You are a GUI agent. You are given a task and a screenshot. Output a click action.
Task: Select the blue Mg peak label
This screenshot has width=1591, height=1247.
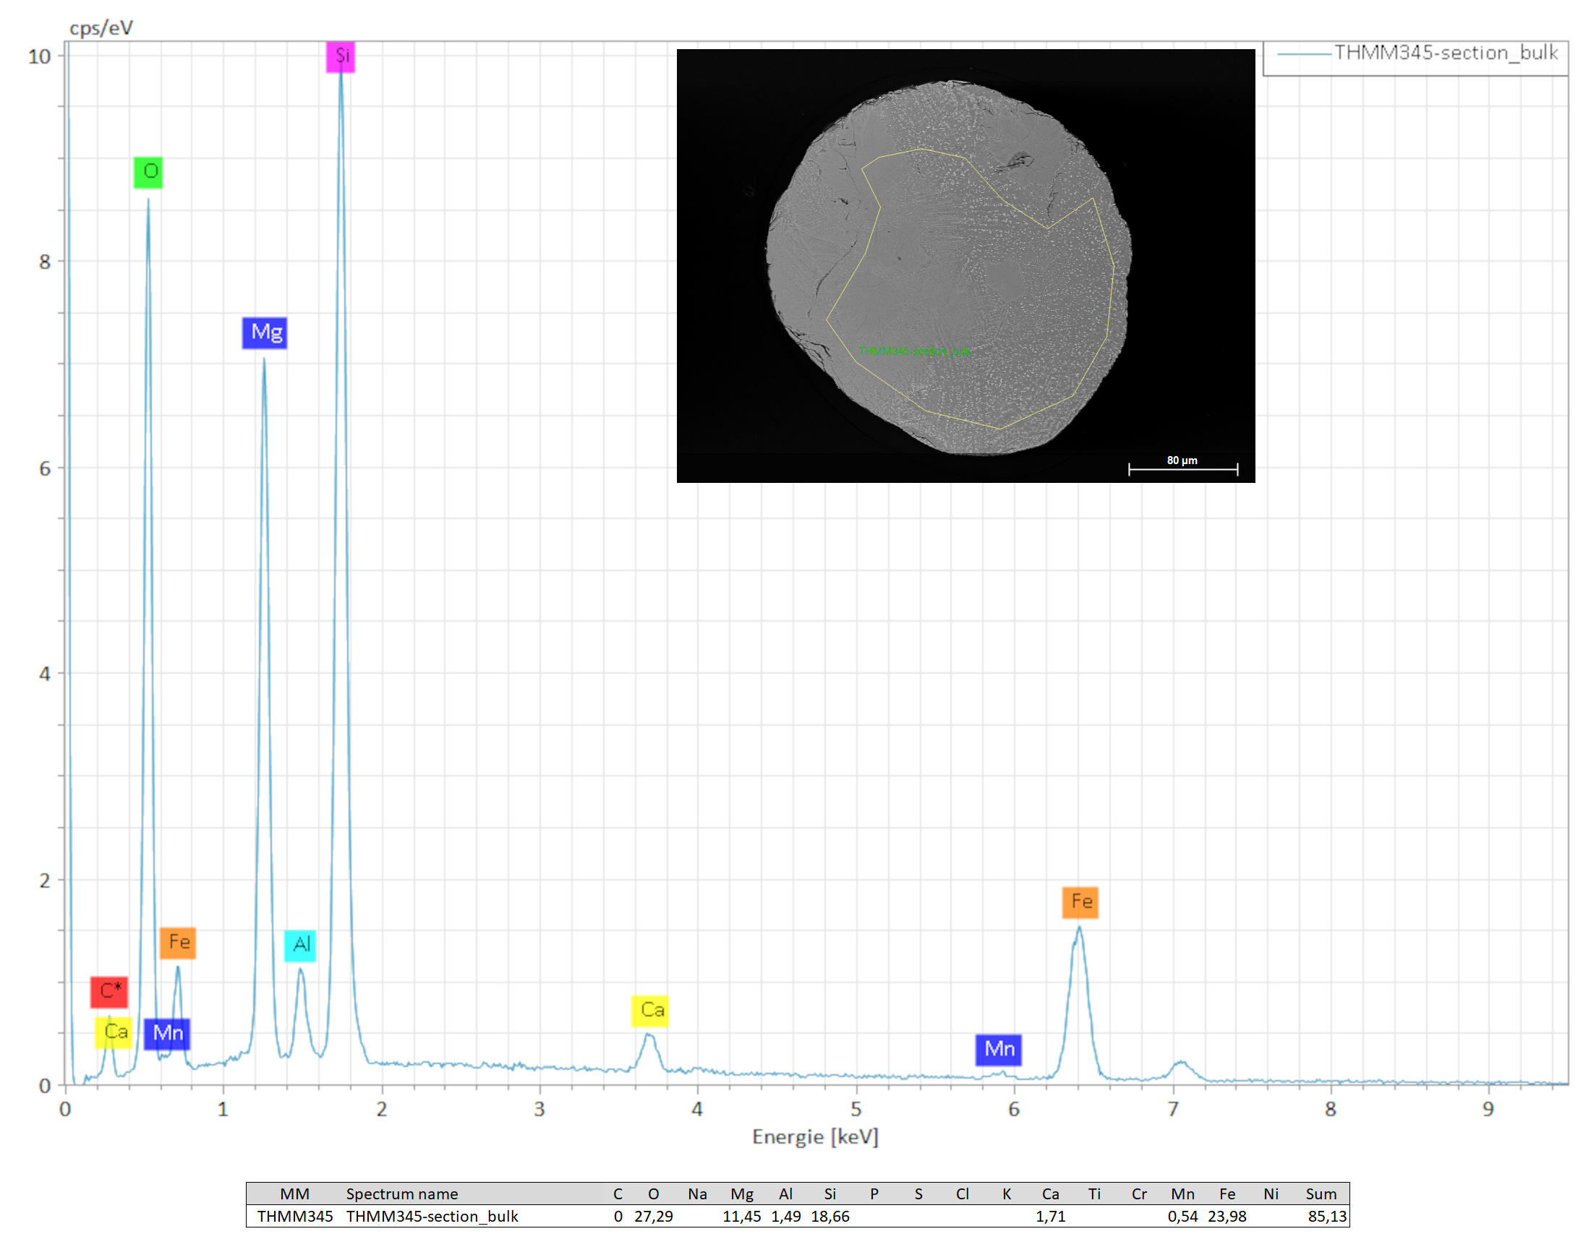click(265, 333)
